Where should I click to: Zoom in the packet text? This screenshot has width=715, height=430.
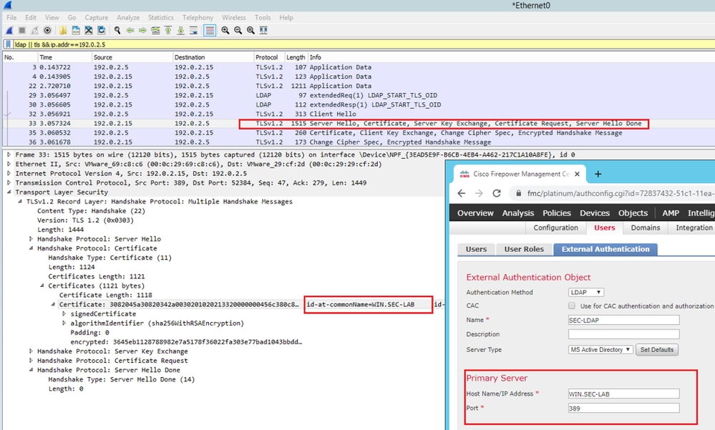click(225, 31)
